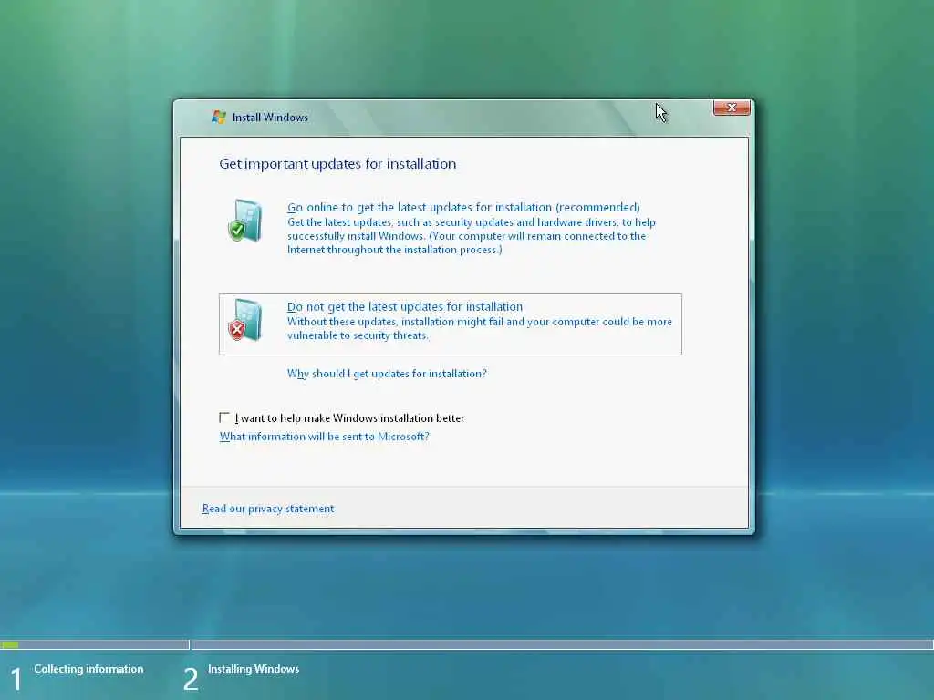
Task: Click description text about security updates and drivers
Action: [x=472, y=236]
